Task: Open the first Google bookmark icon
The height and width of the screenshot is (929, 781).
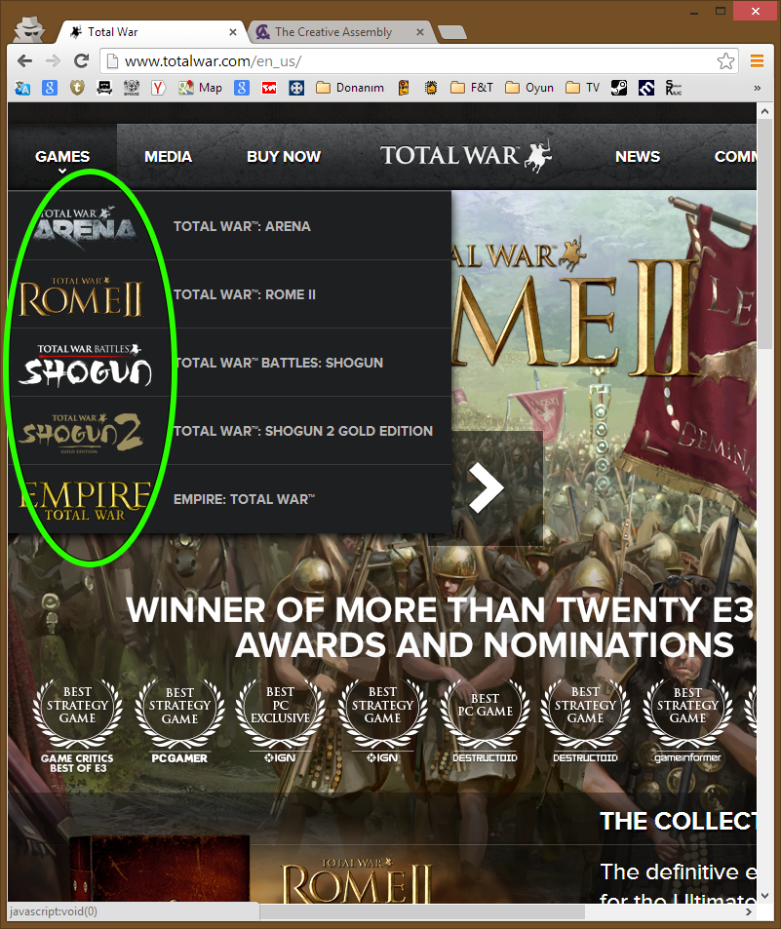Action: 50,89
